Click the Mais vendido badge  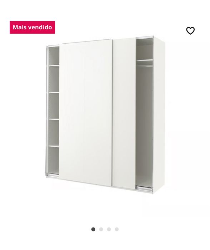[x=32, y=27]
